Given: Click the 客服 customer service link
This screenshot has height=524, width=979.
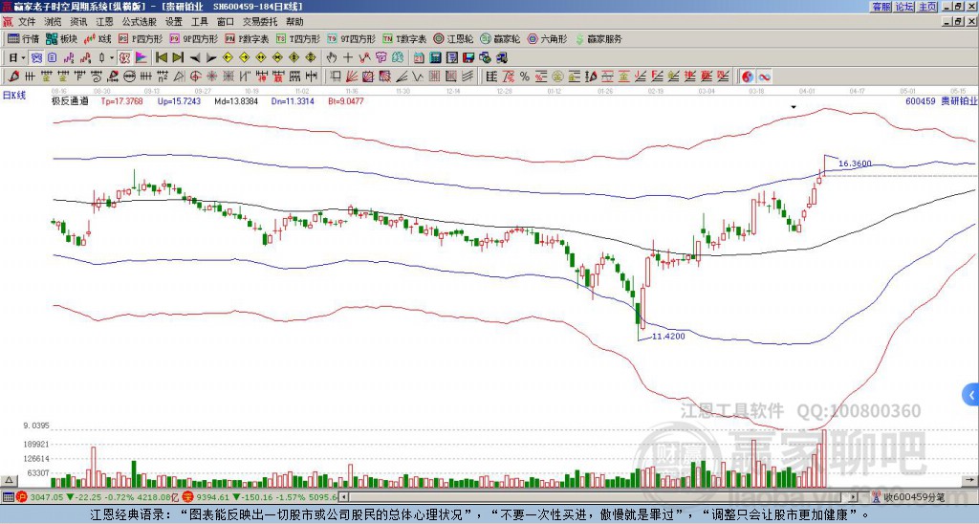Looking at the screenshot, I should point(881,7).
